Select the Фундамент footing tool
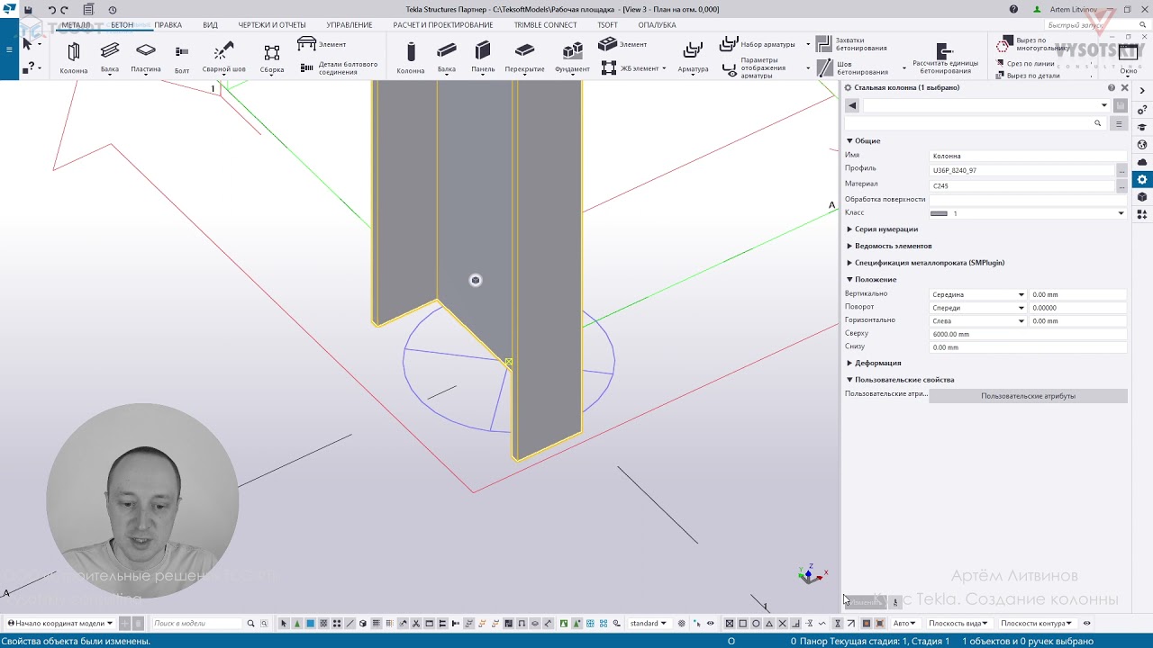Screen dimensions: 1153x648 coord(572,58)
